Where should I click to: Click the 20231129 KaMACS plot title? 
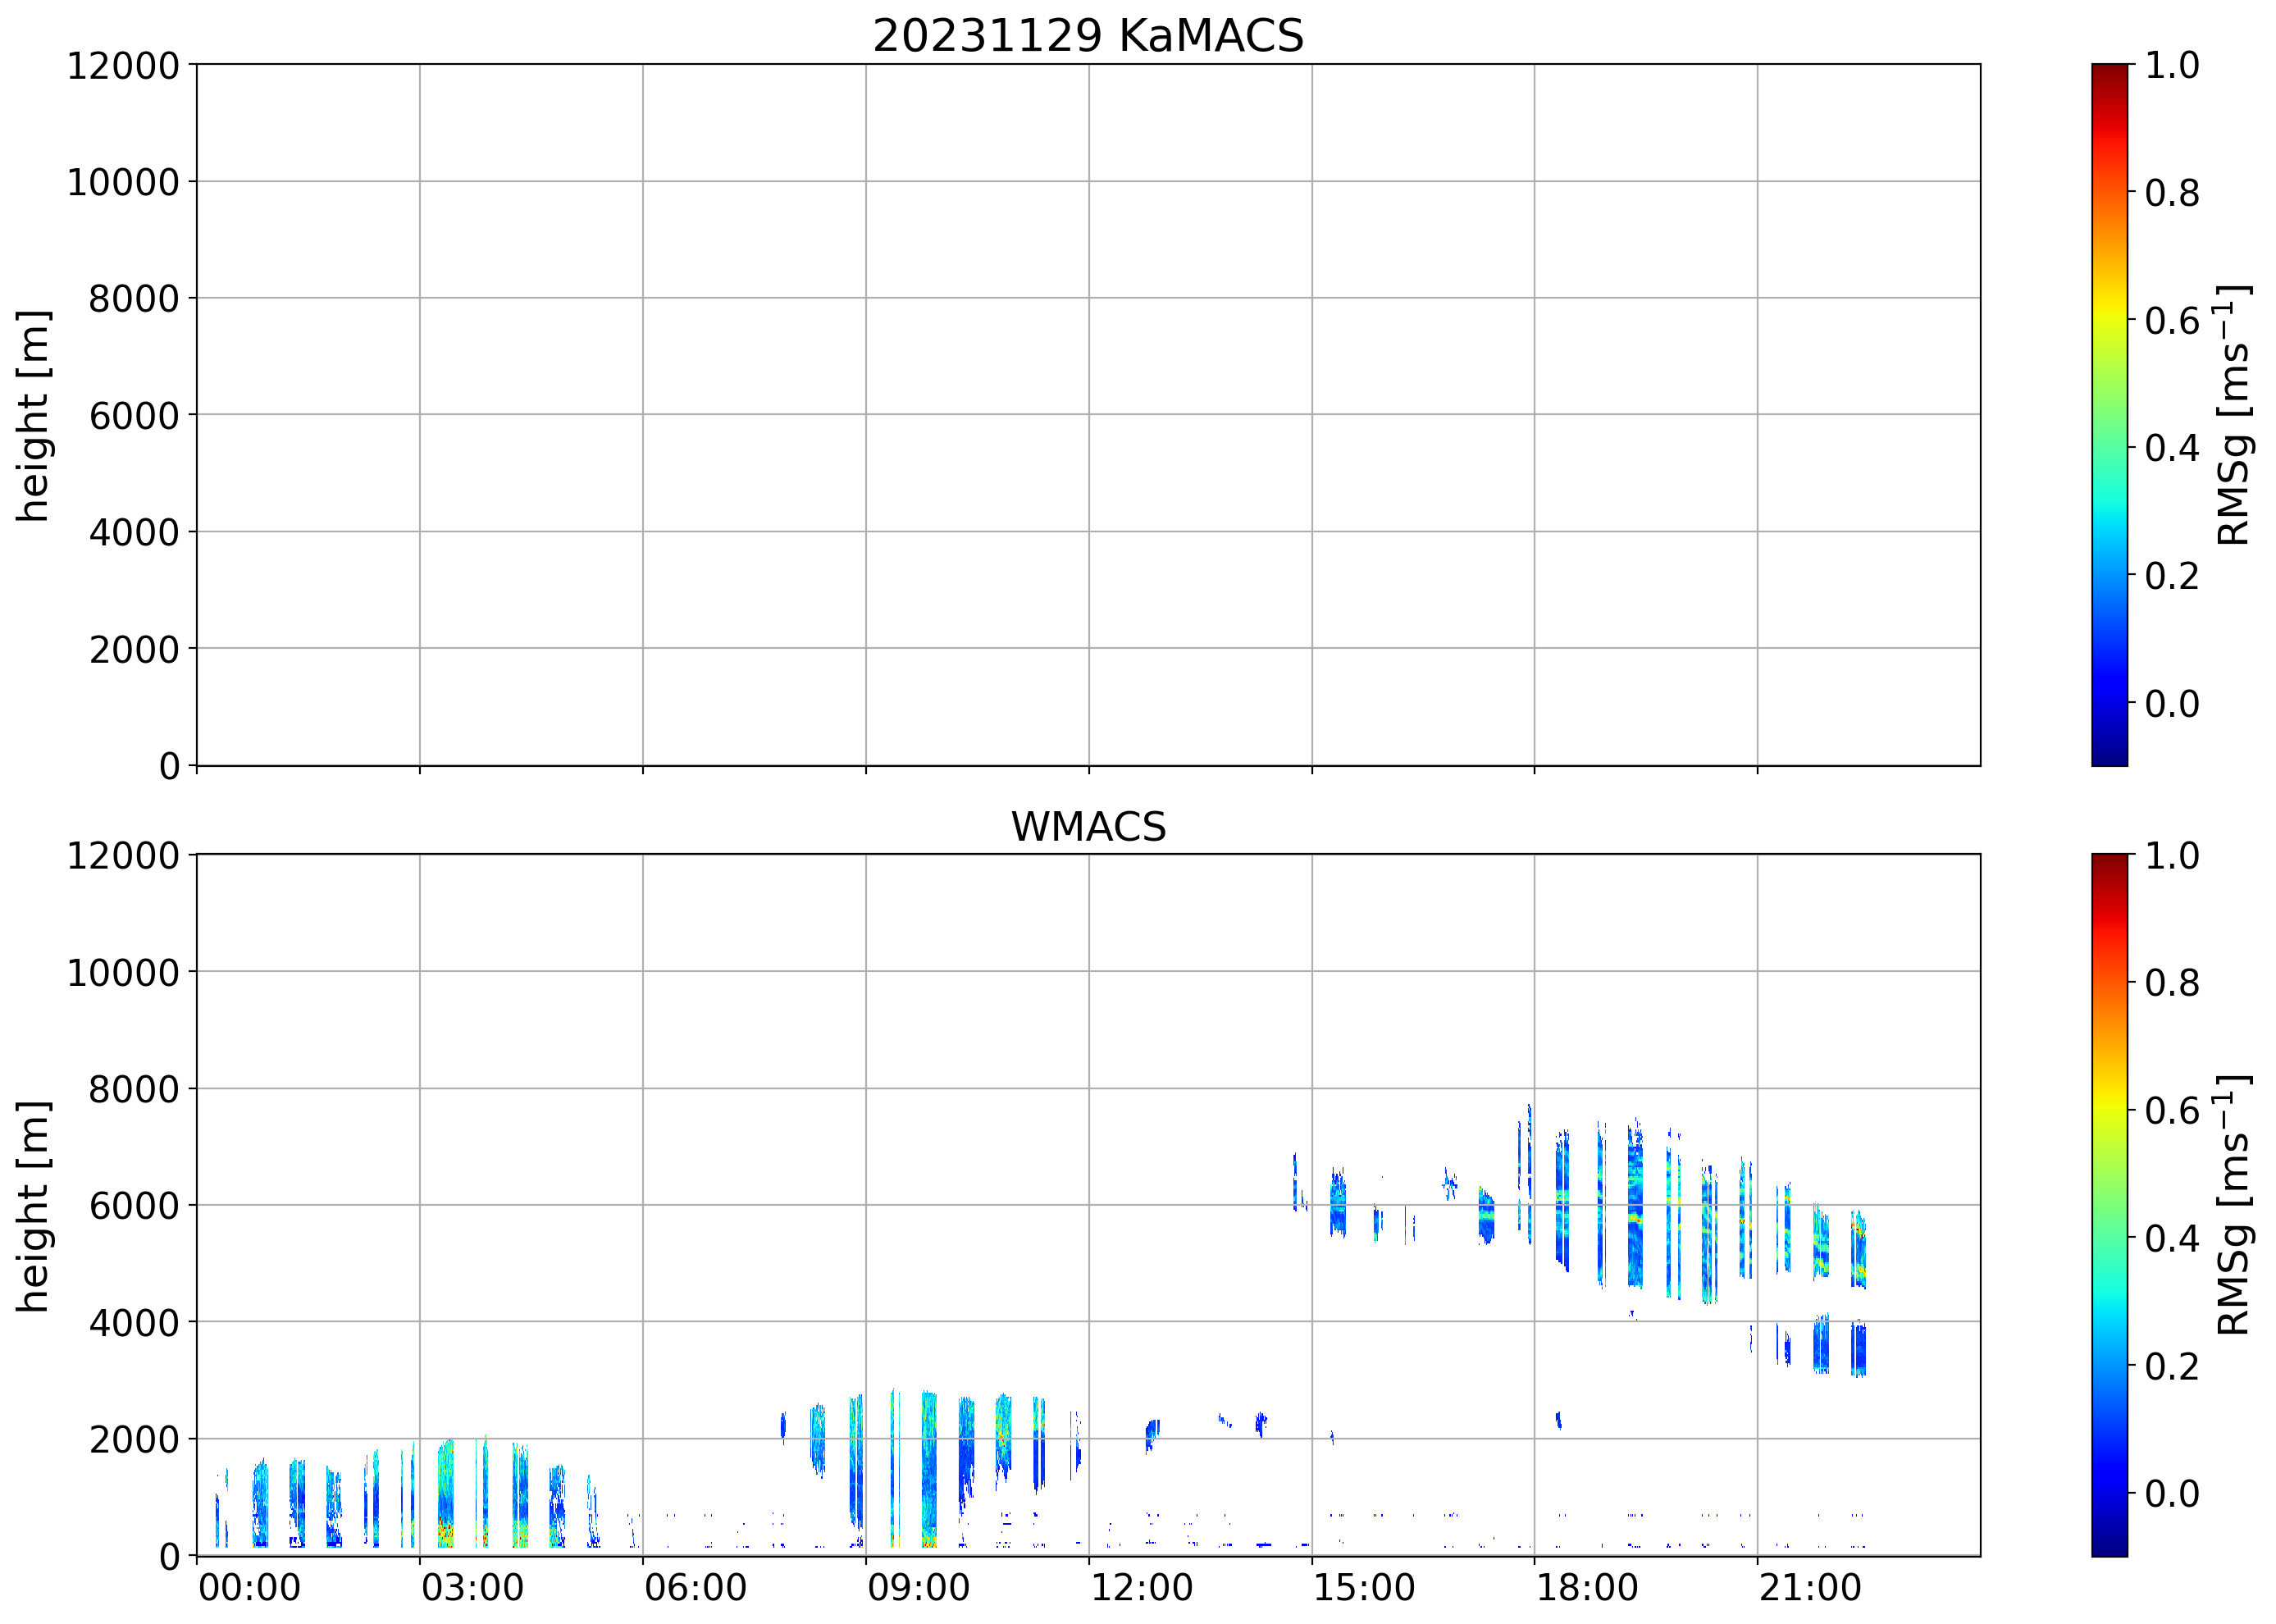[1088, 37]
